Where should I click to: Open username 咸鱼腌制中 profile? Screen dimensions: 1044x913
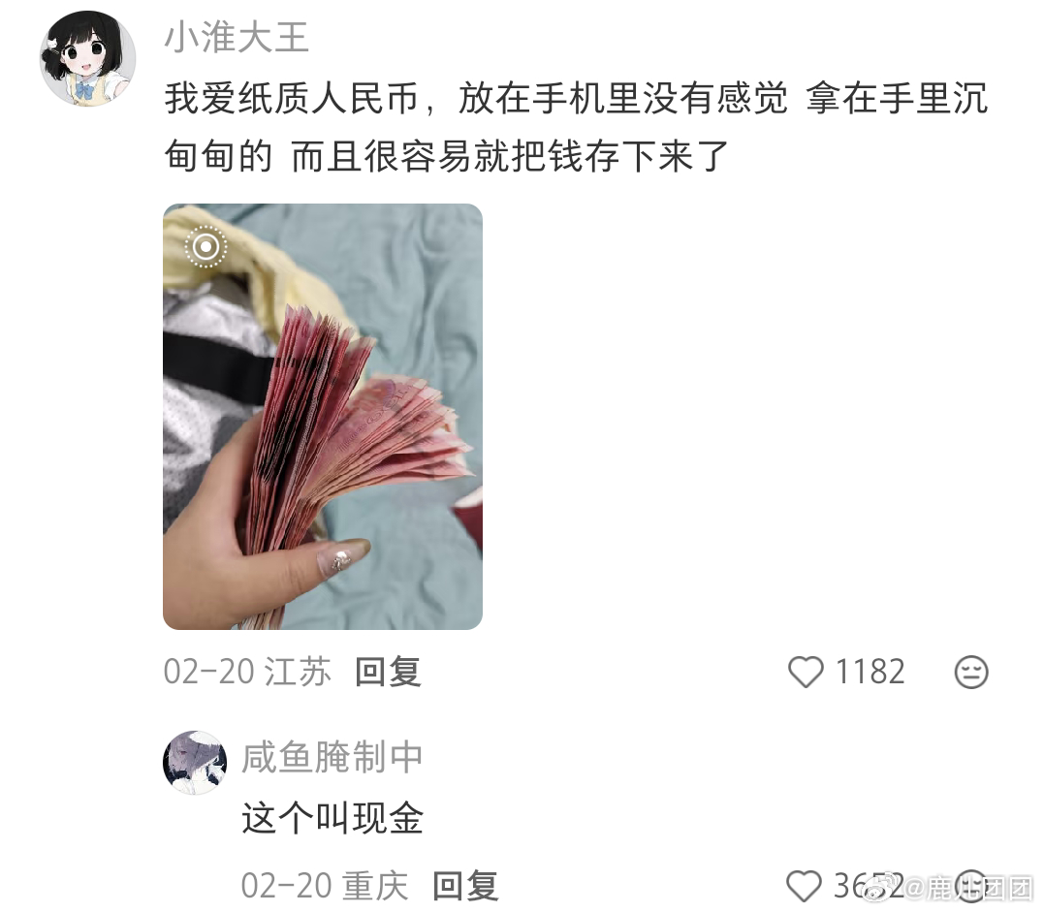pyautogui.click(x=332, y=757)
